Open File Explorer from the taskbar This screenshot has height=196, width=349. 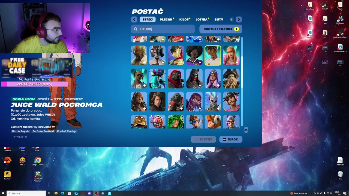[56, 193]
